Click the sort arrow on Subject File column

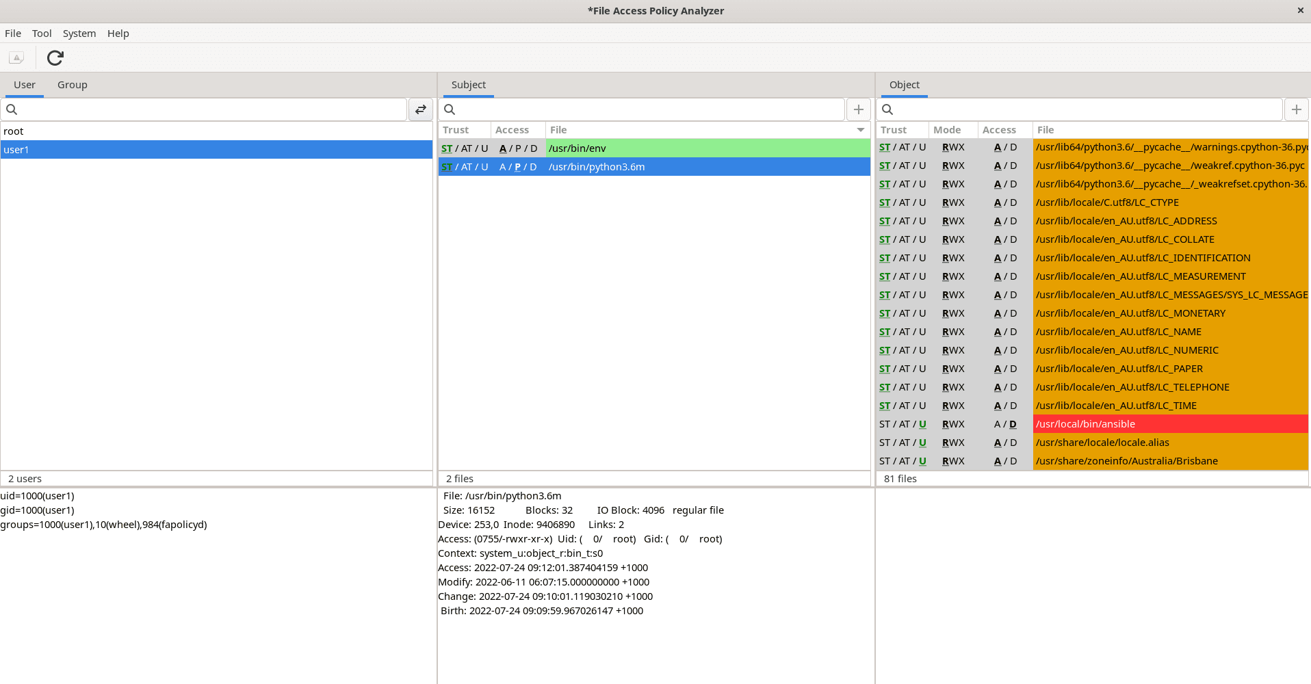pos(861,130)
